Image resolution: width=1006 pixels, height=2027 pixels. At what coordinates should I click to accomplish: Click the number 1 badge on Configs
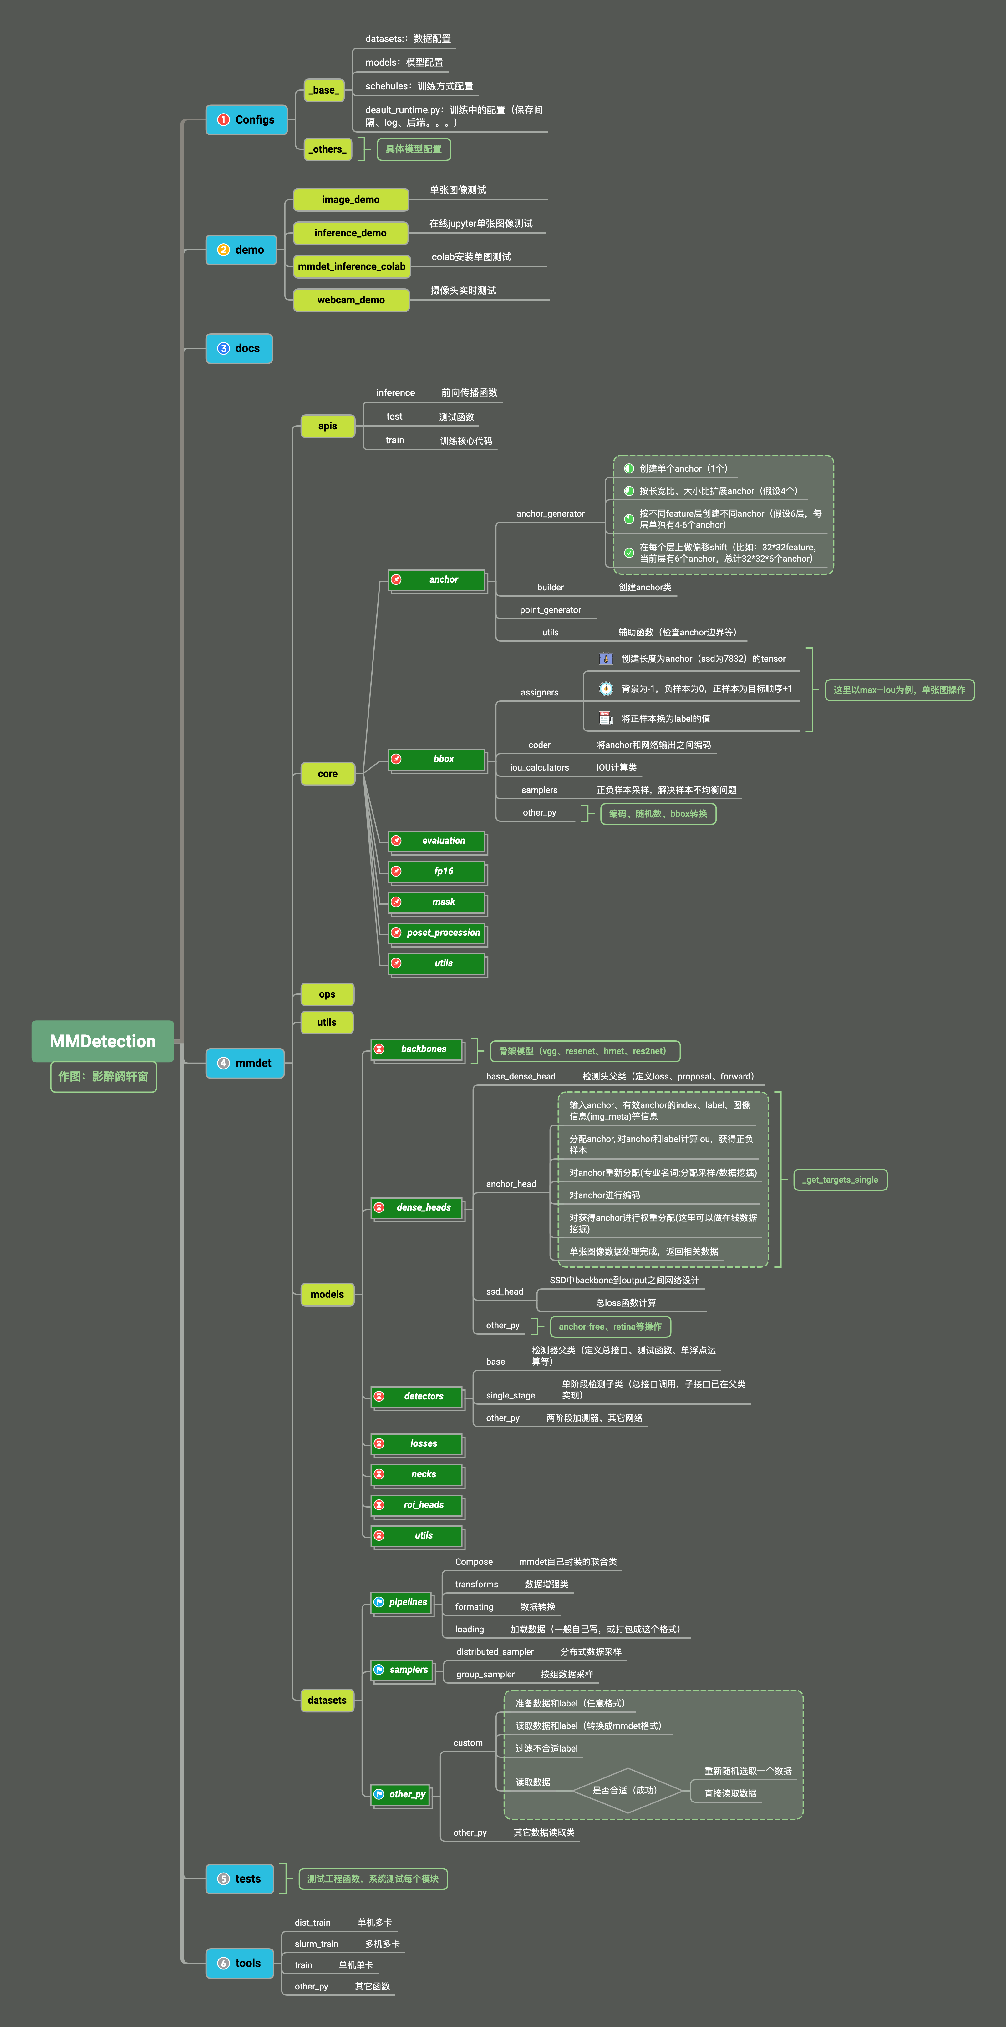pos(224,119)
